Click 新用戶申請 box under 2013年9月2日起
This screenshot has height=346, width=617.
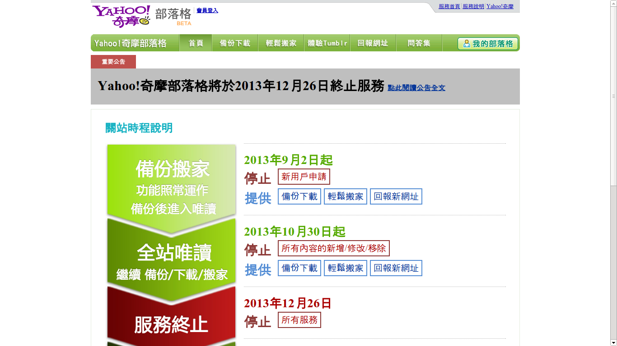pyautogui.click(x=304, y=177)
